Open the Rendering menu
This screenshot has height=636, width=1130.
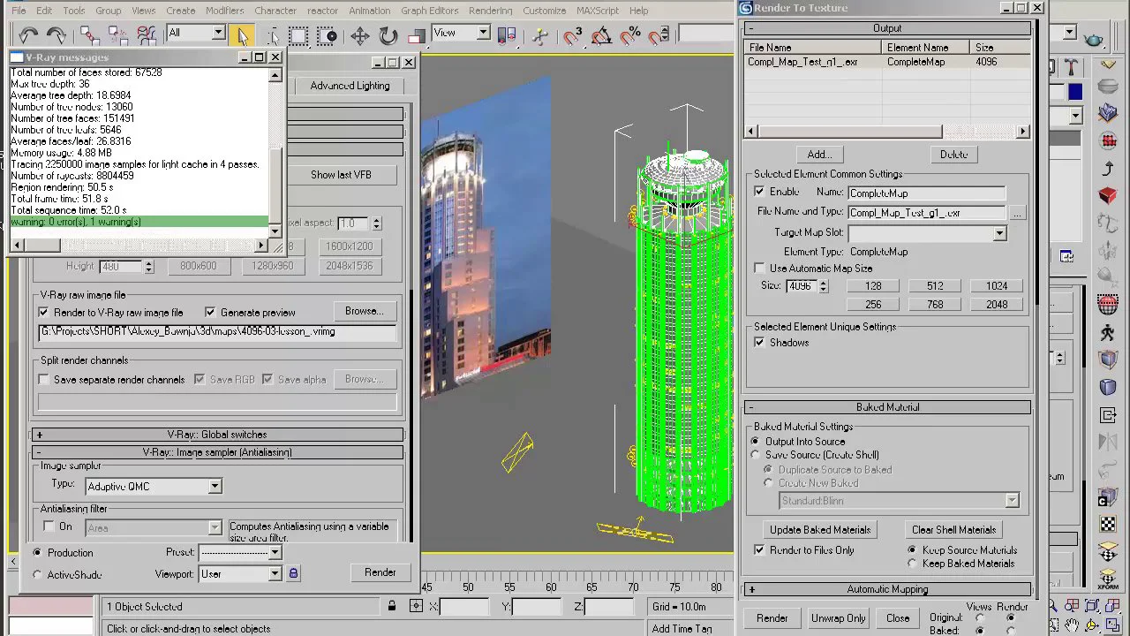tap(490, 11)
